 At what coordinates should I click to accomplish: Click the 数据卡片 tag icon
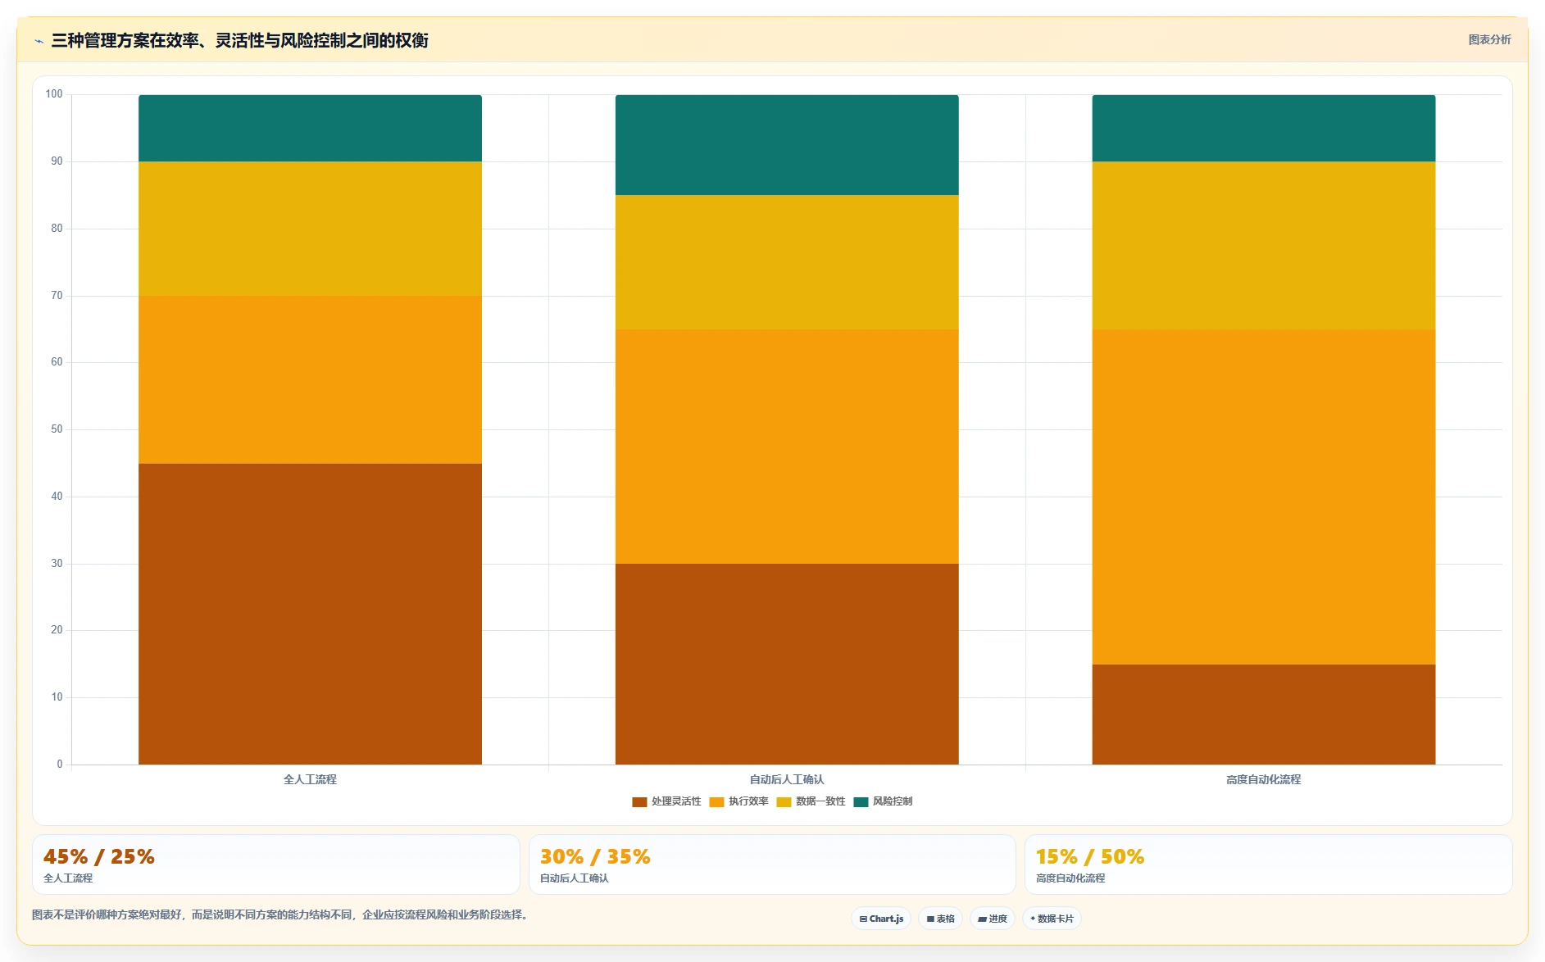coord(1033,919)
